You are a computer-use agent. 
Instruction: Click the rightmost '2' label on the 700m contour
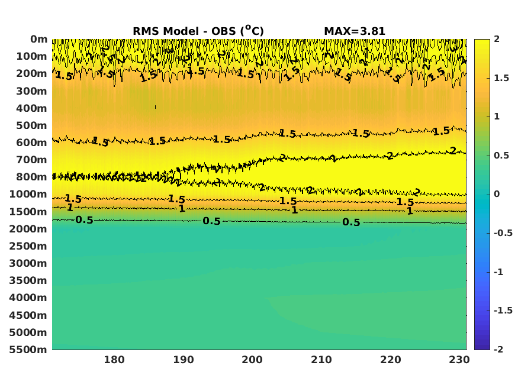pos(453,151)
